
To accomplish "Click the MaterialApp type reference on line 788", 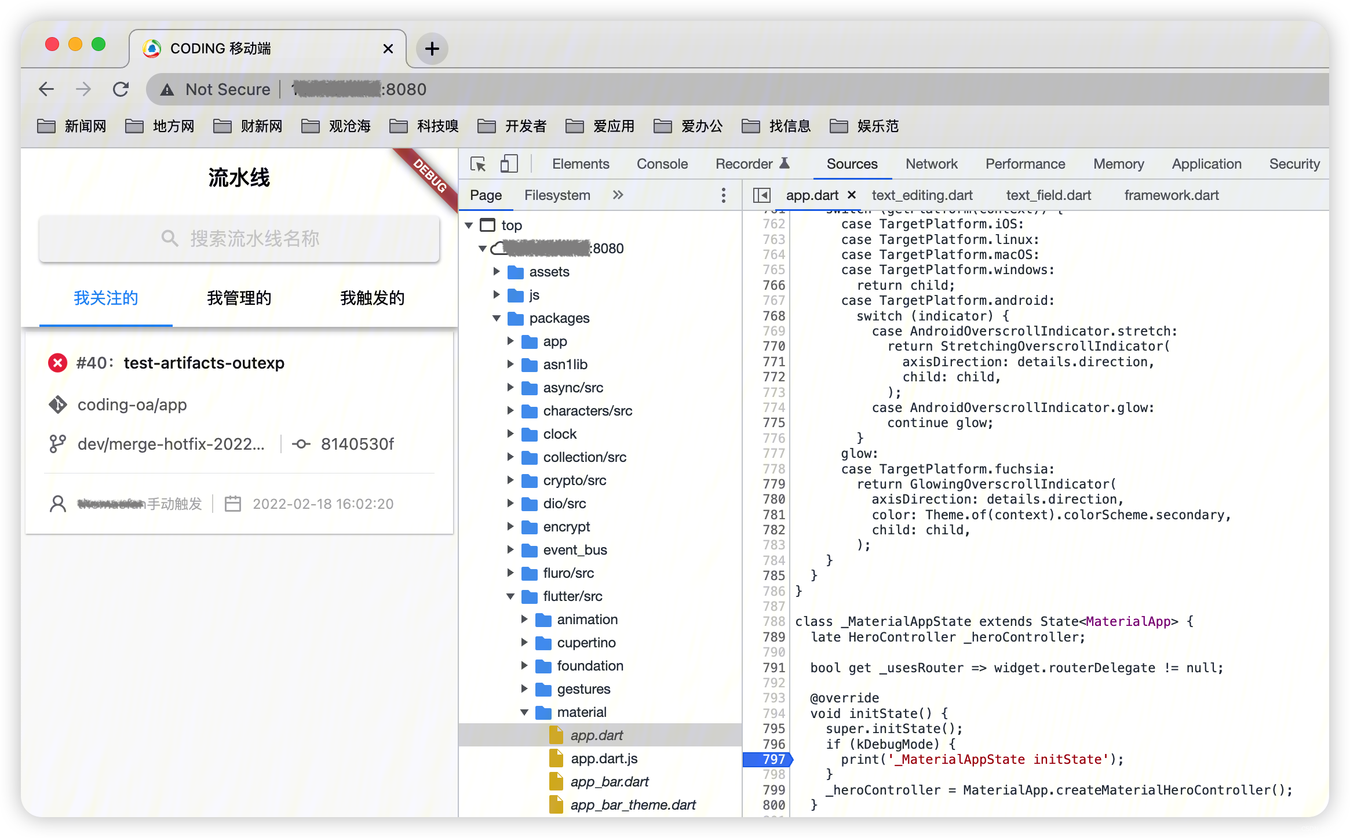I will coord(1128,621).
